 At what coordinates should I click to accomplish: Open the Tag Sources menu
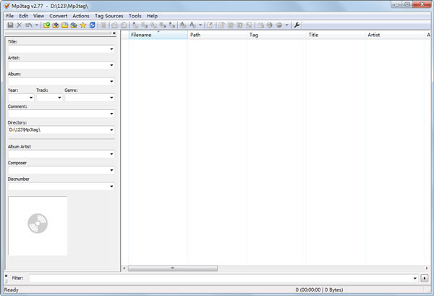coord(109,16)
